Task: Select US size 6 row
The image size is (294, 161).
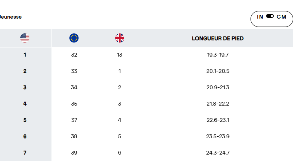Action: tap(25, 136)
